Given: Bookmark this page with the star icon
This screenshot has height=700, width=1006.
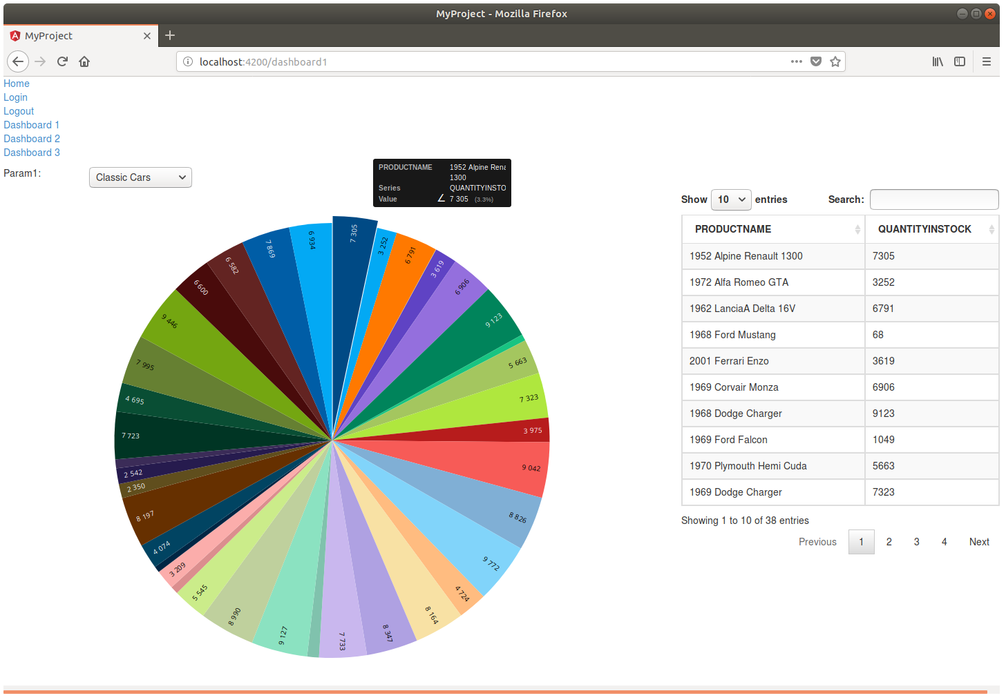Looking at the screenshot, I should [x=835, y=61].
